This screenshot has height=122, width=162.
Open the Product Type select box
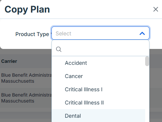point(100,33)
